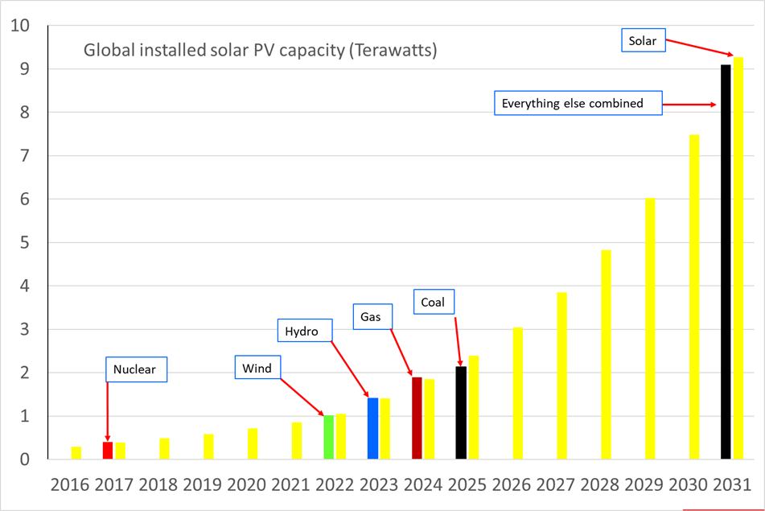Click the Coal label box

tap(434, 302)
